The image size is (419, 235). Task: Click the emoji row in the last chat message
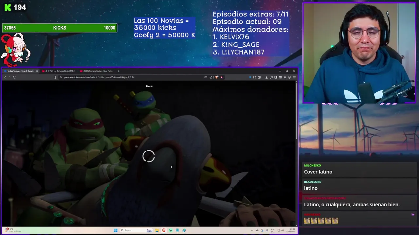click(321, 221)
